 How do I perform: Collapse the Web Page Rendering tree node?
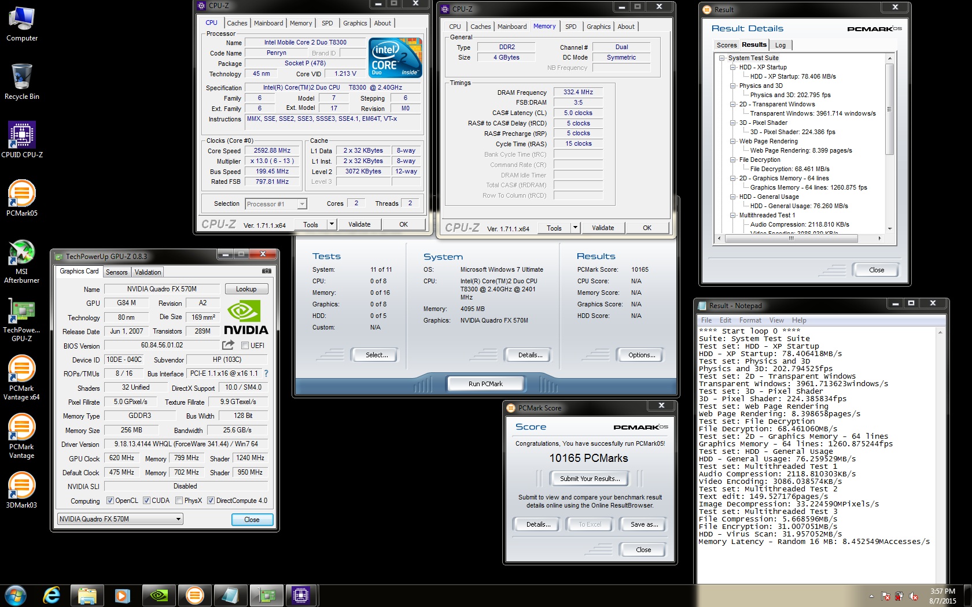733,141
